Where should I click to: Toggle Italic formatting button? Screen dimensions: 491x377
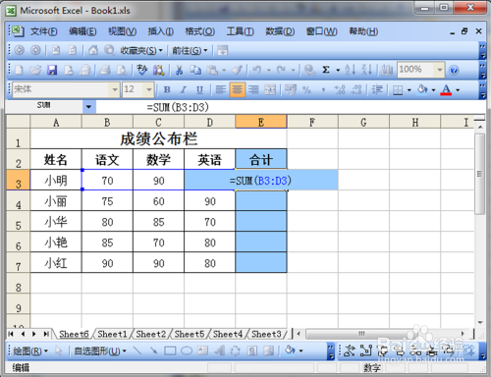(x=184, y=89)
